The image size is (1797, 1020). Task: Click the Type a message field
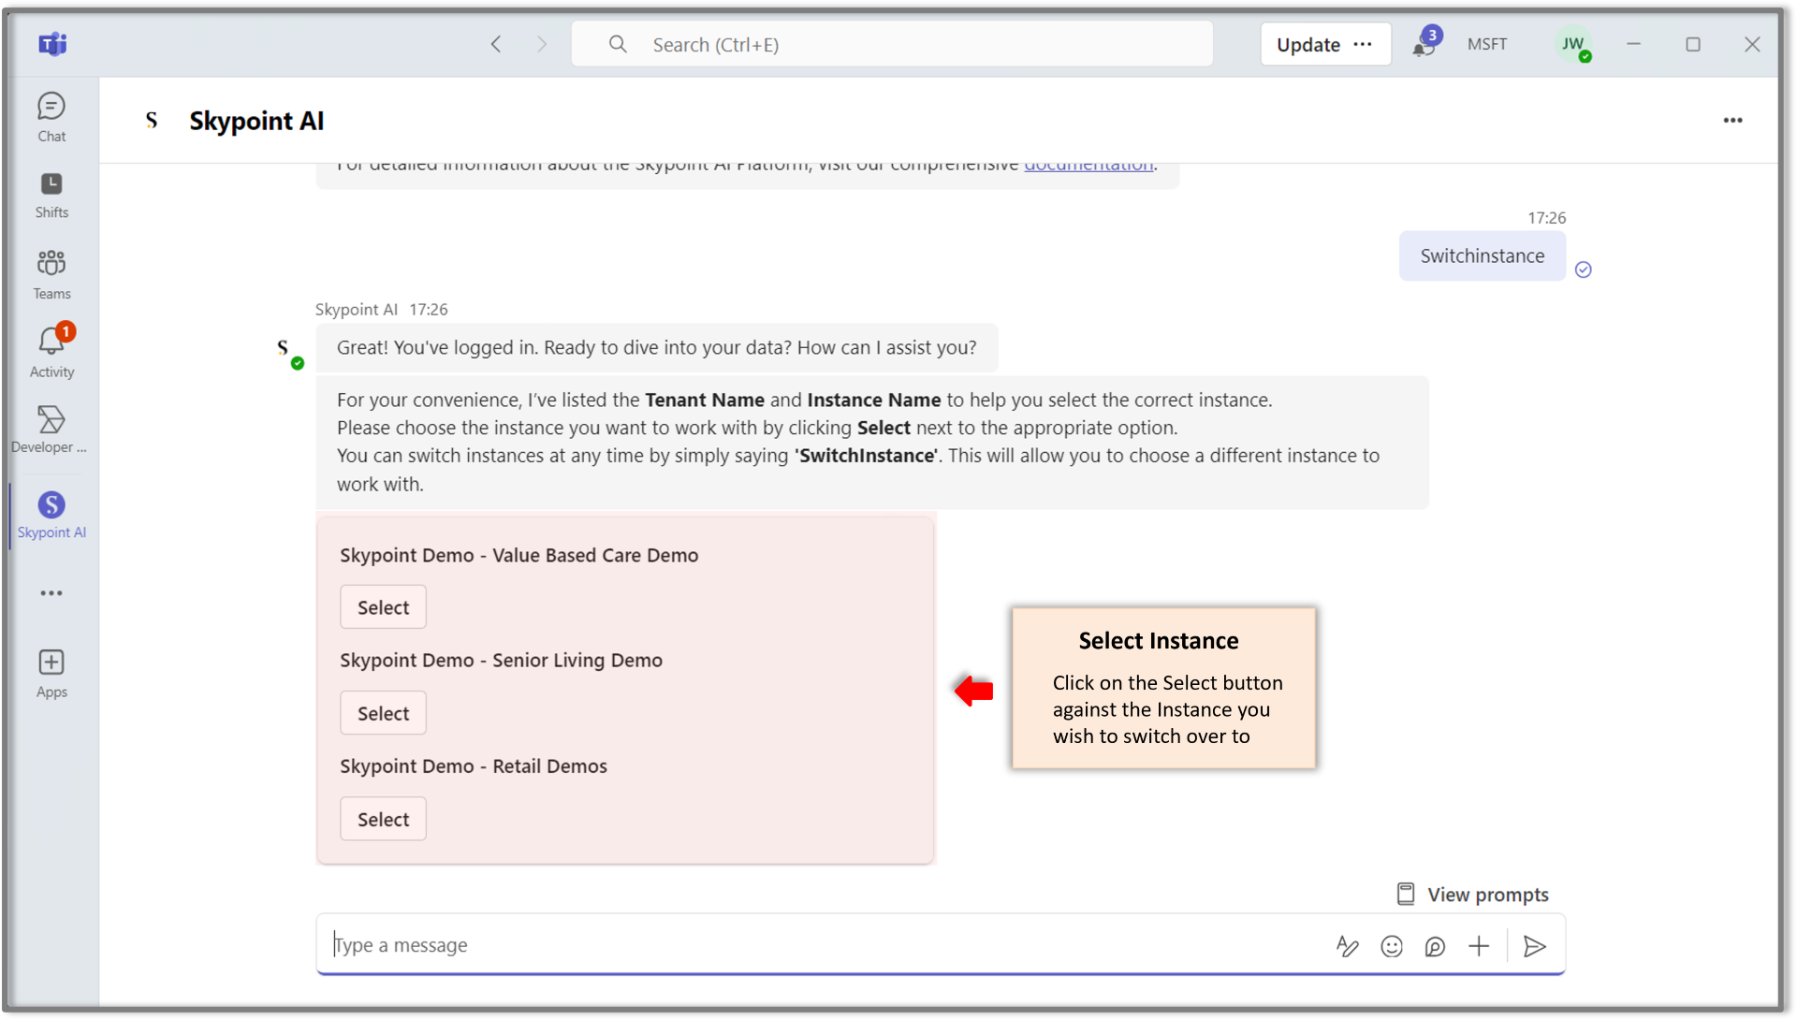point(824,945)
